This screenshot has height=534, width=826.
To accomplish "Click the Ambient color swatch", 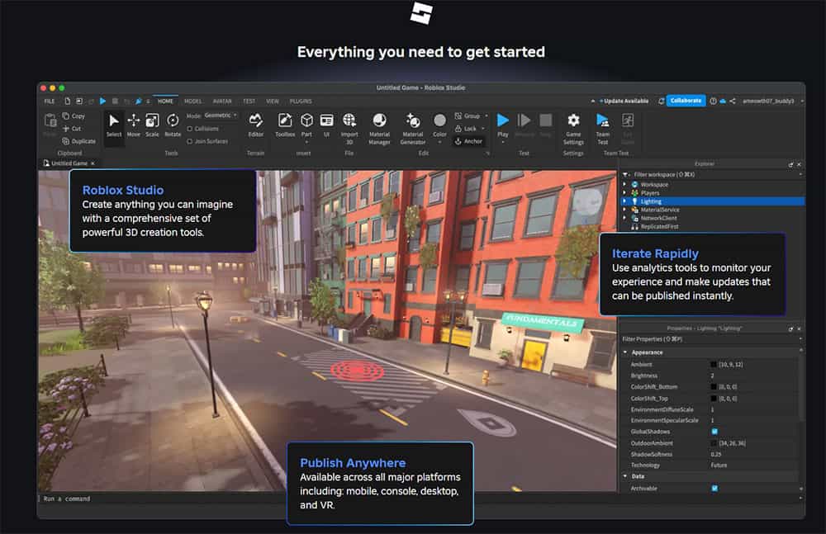I will click(714, 365).
